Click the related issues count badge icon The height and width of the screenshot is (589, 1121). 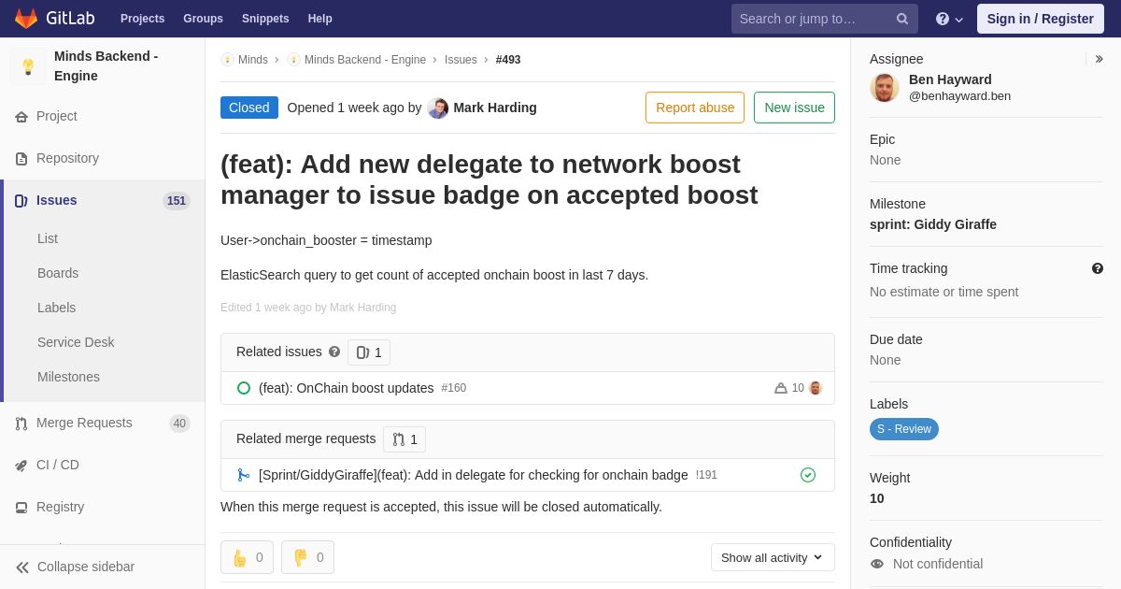tap(362, 352)
